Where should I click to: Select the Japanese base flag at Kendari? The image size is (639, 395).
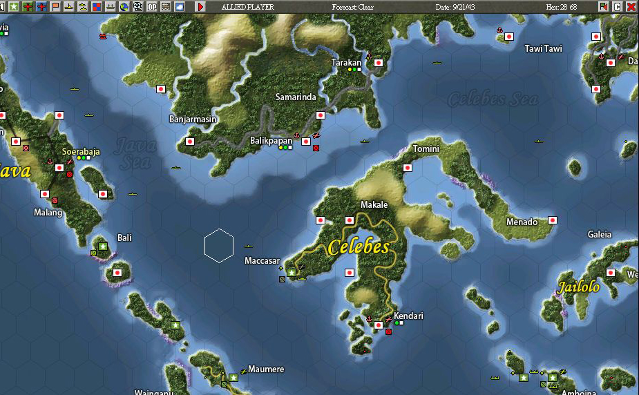tap(379, 325)
